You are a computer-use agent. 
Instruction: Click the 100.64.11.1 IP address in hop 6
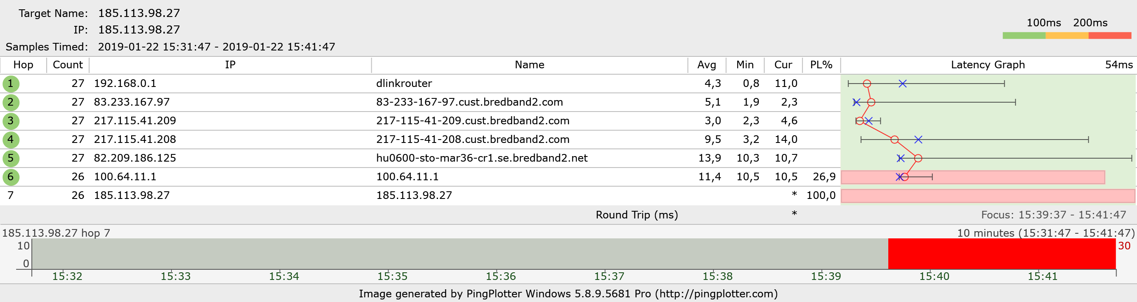(x=125, y=177)
